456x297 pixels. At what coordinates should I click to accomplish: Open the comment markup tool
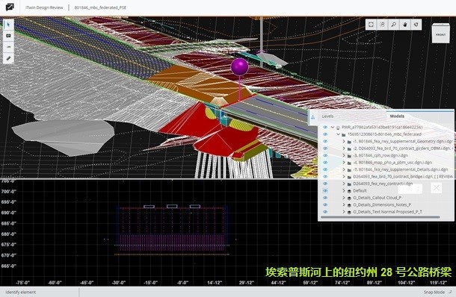(8, 36)
